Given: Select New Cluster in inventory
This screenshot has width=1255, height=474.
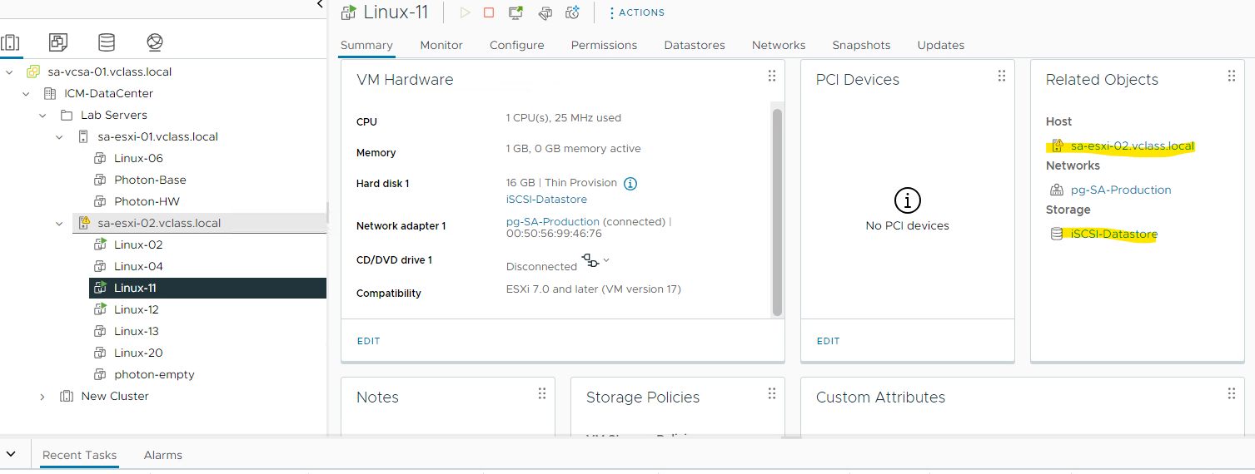Looking at the screenshot, I should [x=115, y=397].
